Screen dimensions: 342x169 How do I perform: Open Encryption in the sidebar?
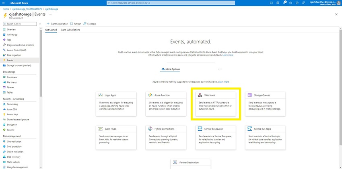12,124
